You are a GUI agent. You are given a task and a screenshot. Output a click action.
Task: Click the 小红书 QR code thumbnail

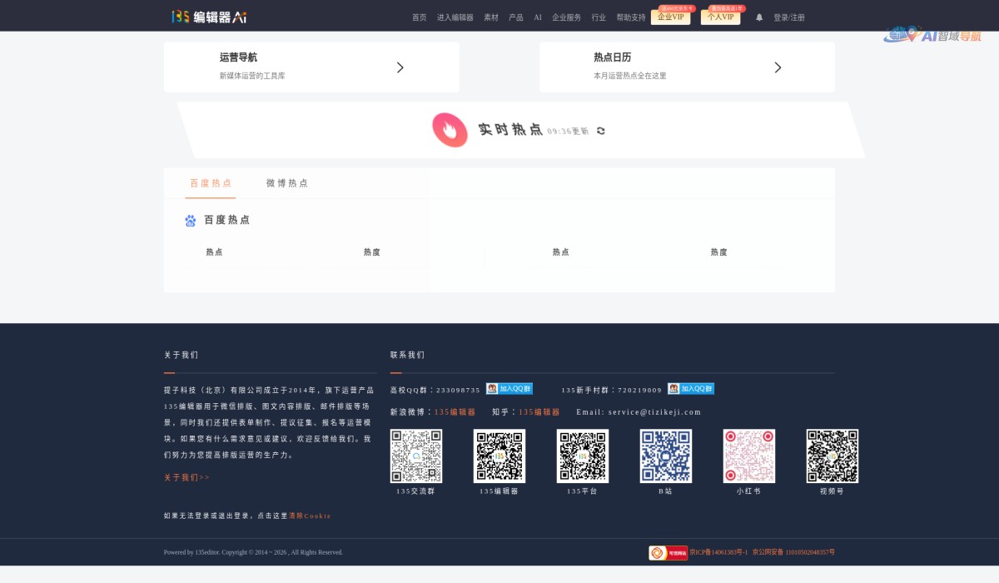[748, 456]
